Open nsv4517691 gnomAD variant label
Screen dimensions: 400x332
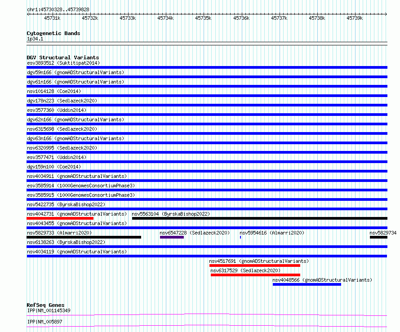(x=259, y=261)
